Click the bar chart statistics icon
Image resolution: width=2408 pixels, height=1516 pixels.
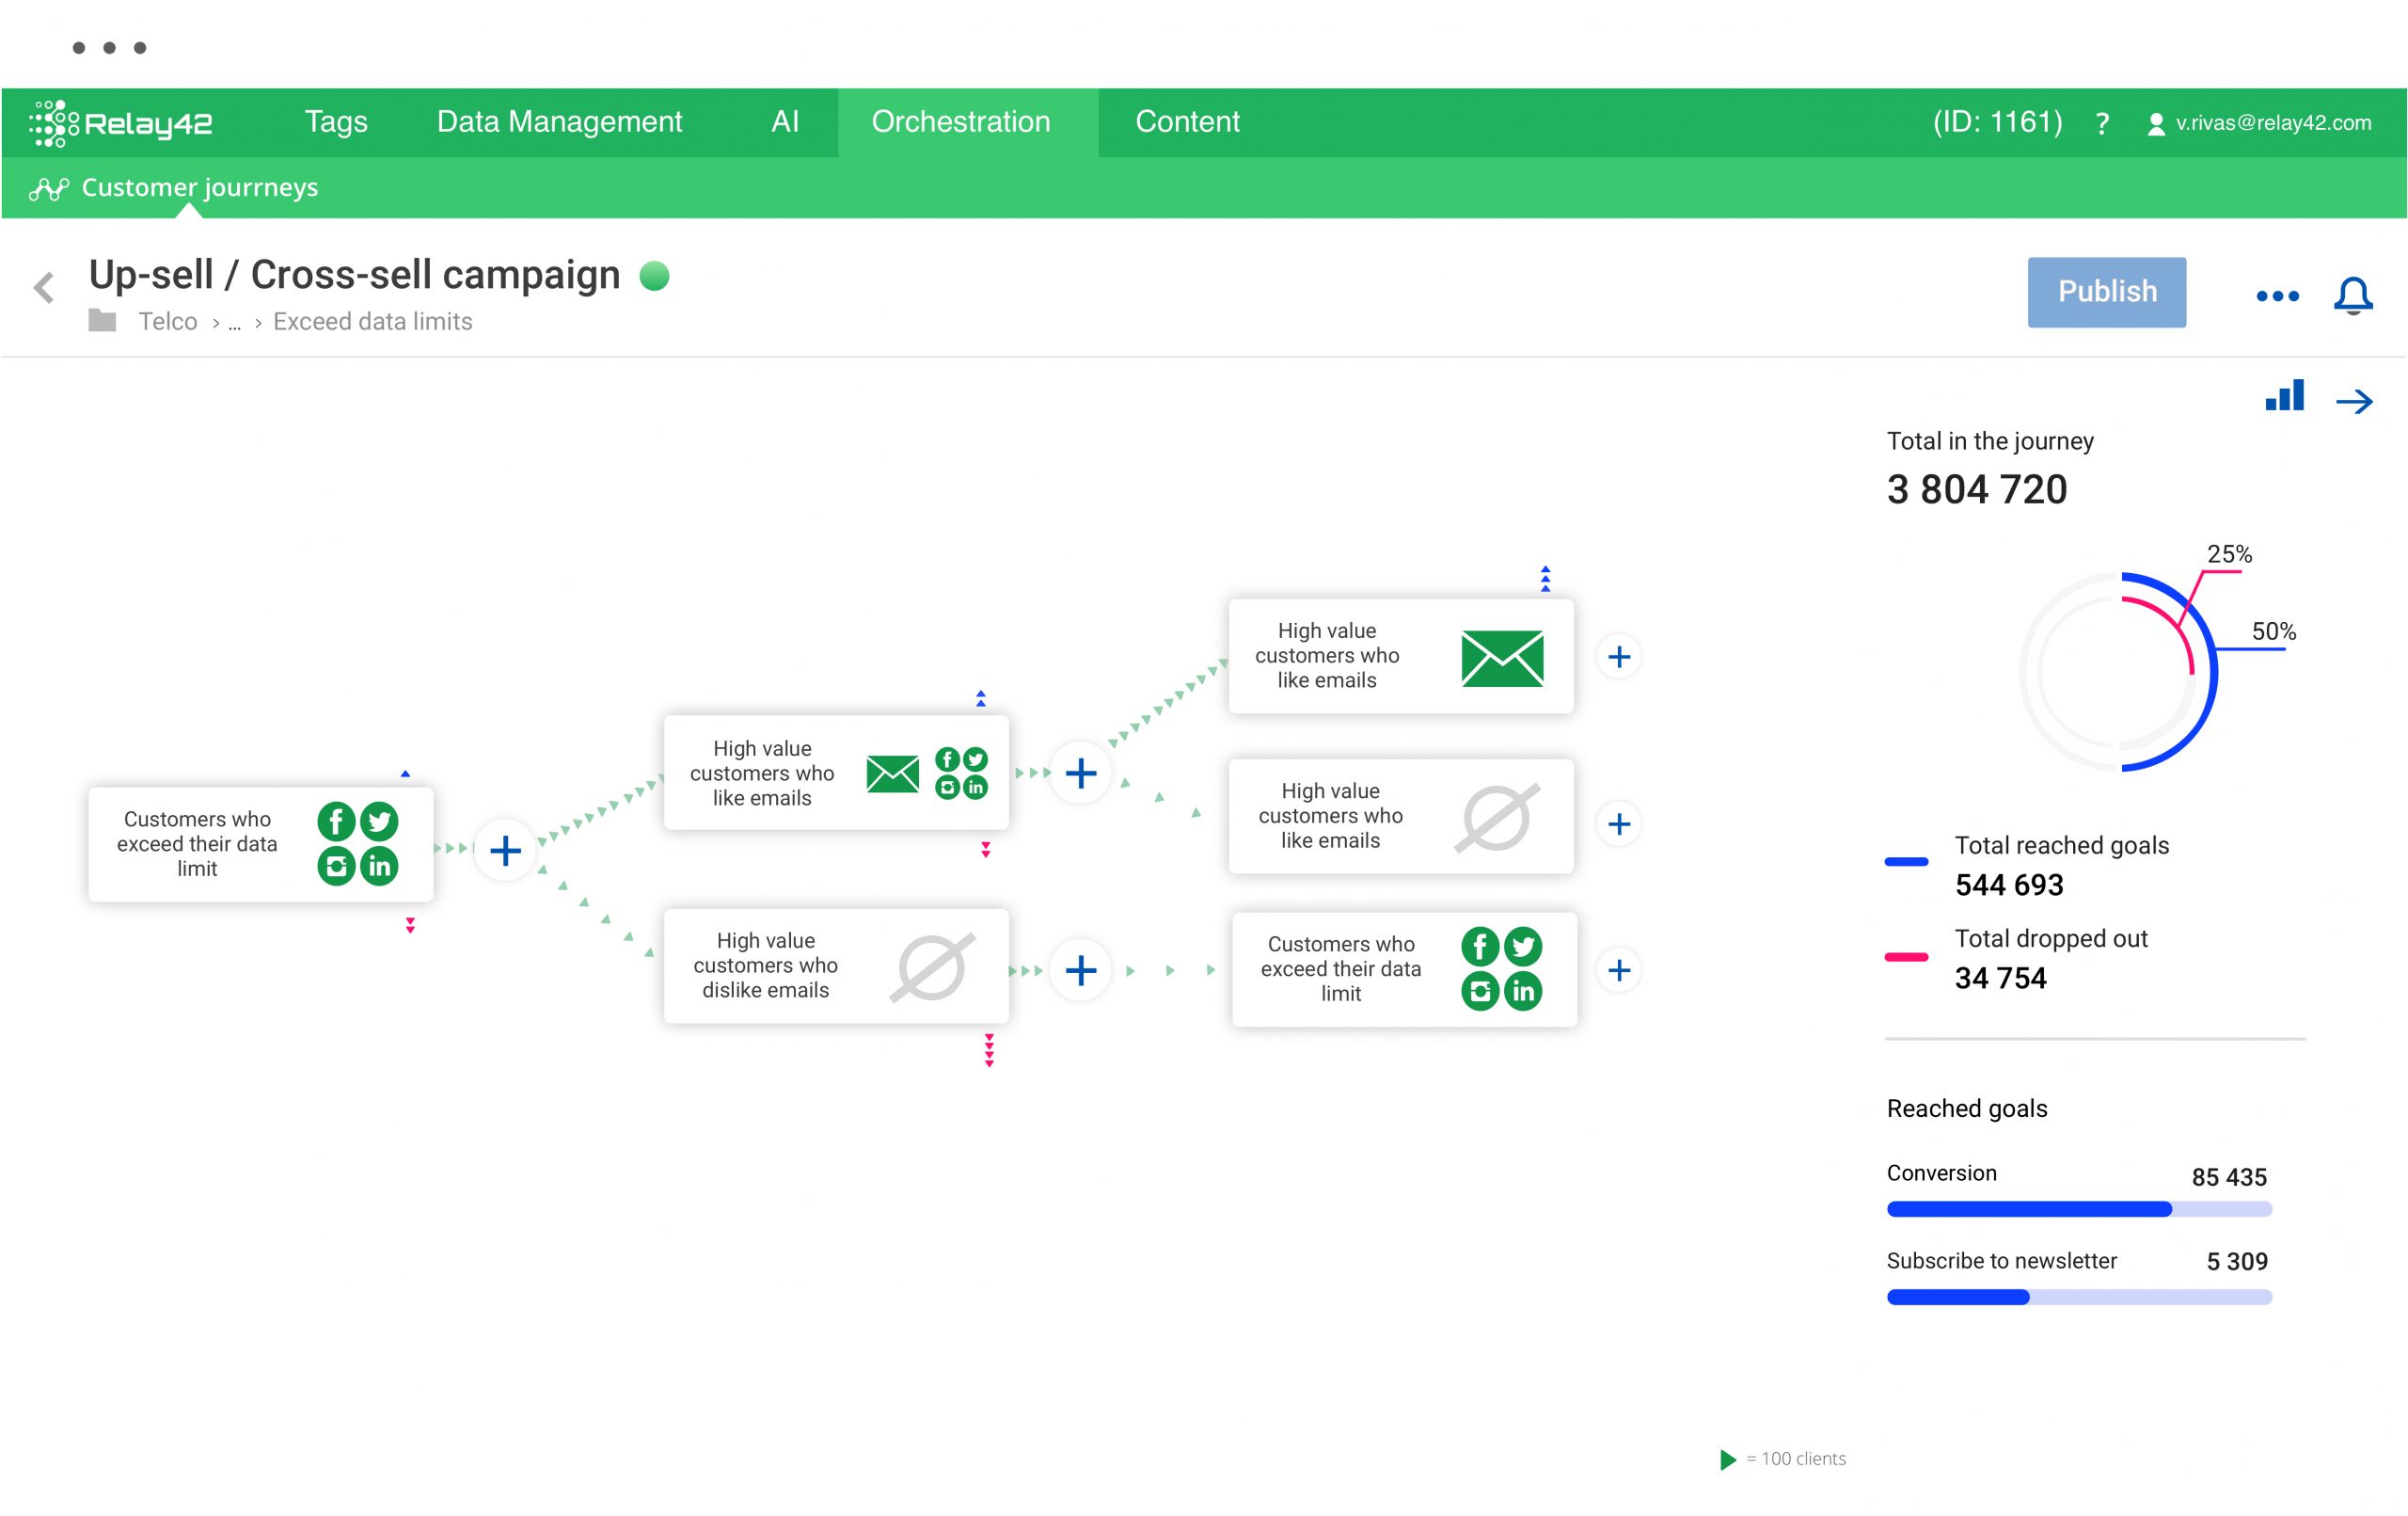[2284, 394]
